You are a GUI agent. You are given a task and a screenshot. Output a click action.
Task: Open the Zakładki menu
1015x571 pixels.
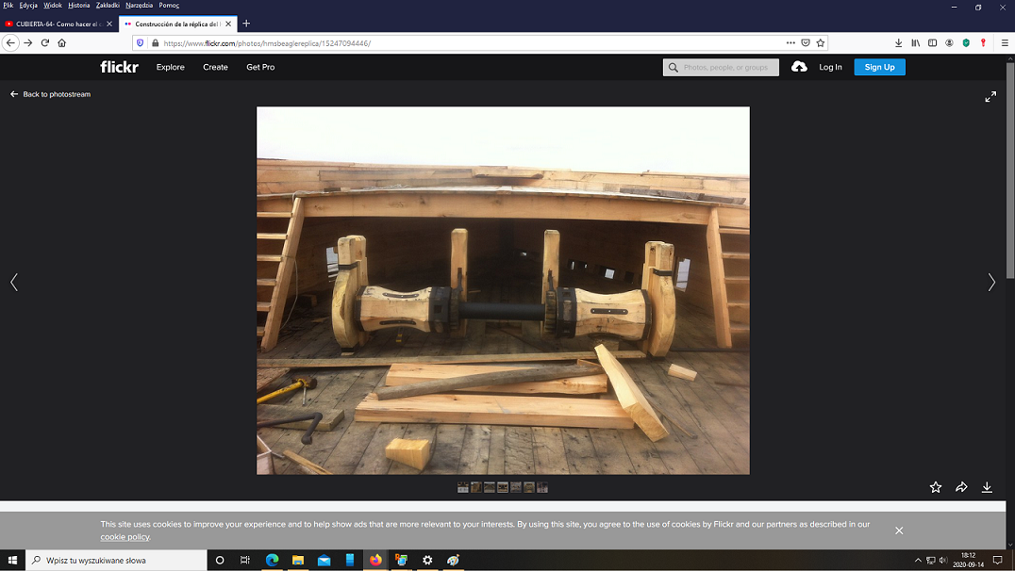(108, 6)
